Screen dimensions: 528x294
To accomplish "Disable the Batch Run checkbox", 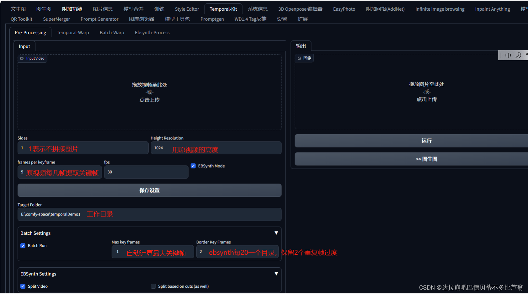I will [x=23, y=245].
